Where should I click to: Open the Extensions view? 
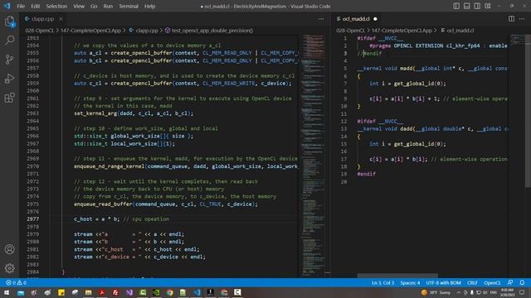point(9,98)
